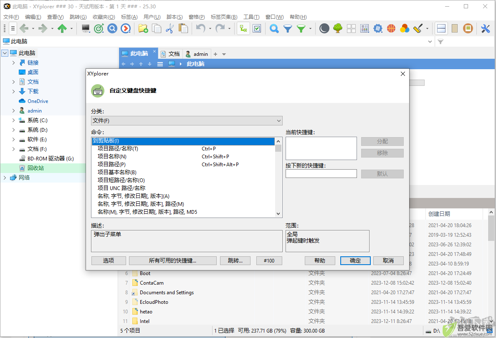Open the Undo history dropdown arrow
496x338 pixels.
point(210,29)
